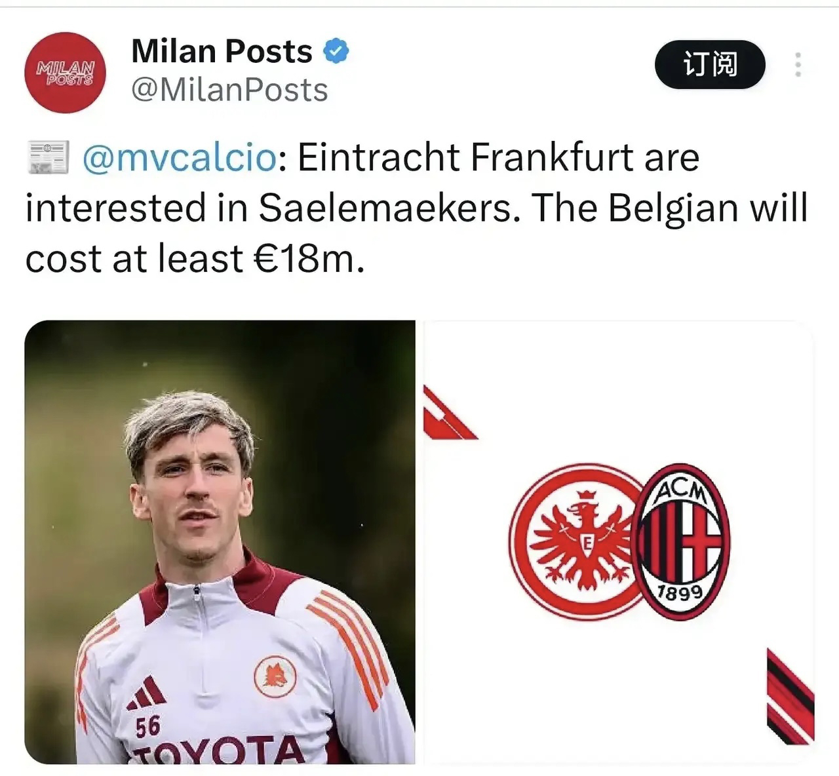Tap the newspaper emoji in tweet

[48, 157]
